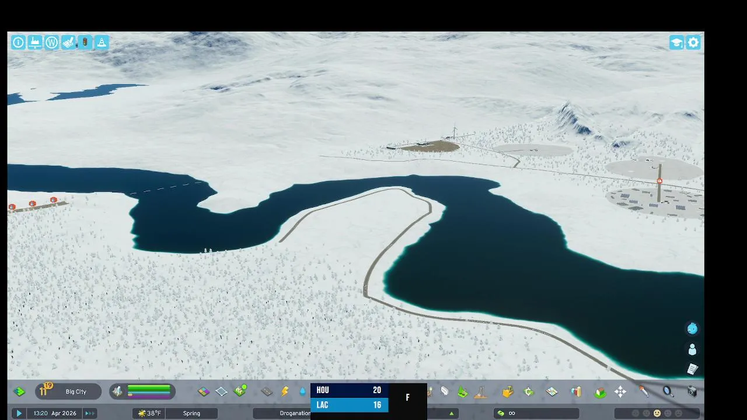Click the traffic cone mod icon
Viewport: 747px width, 420px height.
pyautogui.click(x=102, y=42)
